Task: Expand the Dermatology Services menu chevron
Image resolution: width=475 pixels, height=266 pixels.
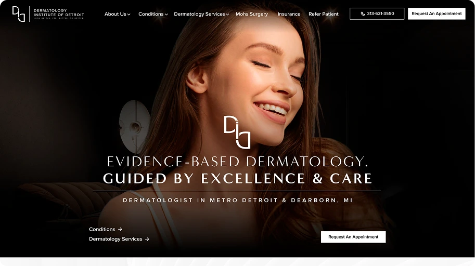Action: pos(227,14)
